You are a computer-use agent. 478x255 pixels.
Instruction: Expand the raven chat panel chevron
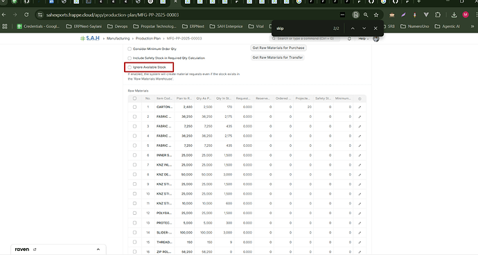click(x=98, y=249)
